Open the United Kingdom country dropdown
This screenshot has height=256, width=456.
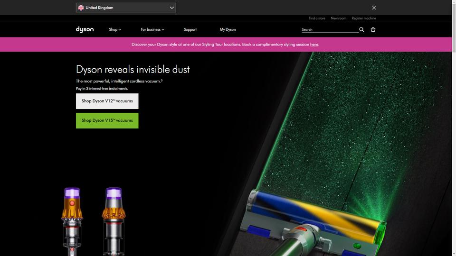pos(126,8)
